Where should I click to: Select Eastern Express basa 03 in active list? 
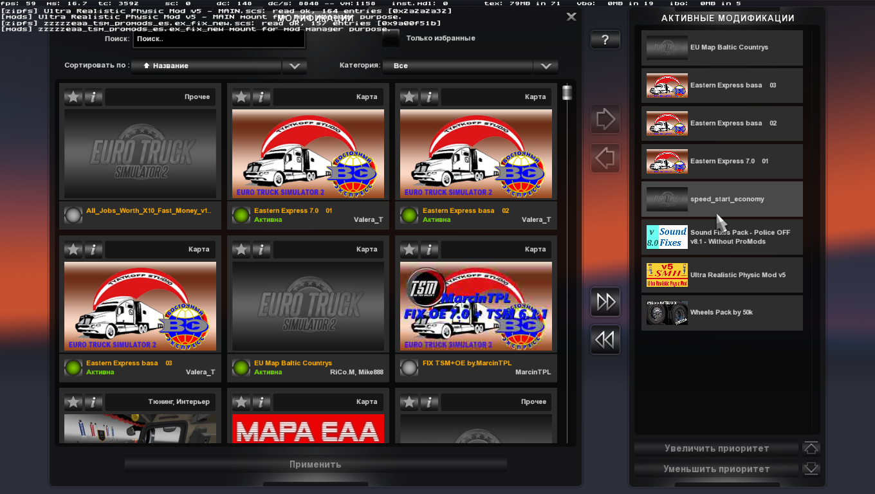click(x=722, y=86)
